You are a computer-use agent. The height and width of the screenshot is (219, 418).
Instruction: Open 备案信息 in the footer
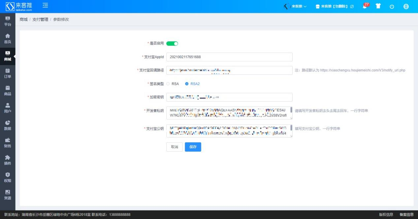(406, 215)
